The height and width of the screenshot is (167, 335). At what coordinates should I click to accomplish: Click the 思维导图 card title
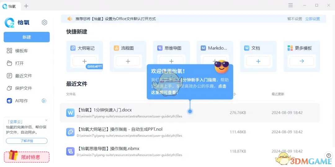173,48
